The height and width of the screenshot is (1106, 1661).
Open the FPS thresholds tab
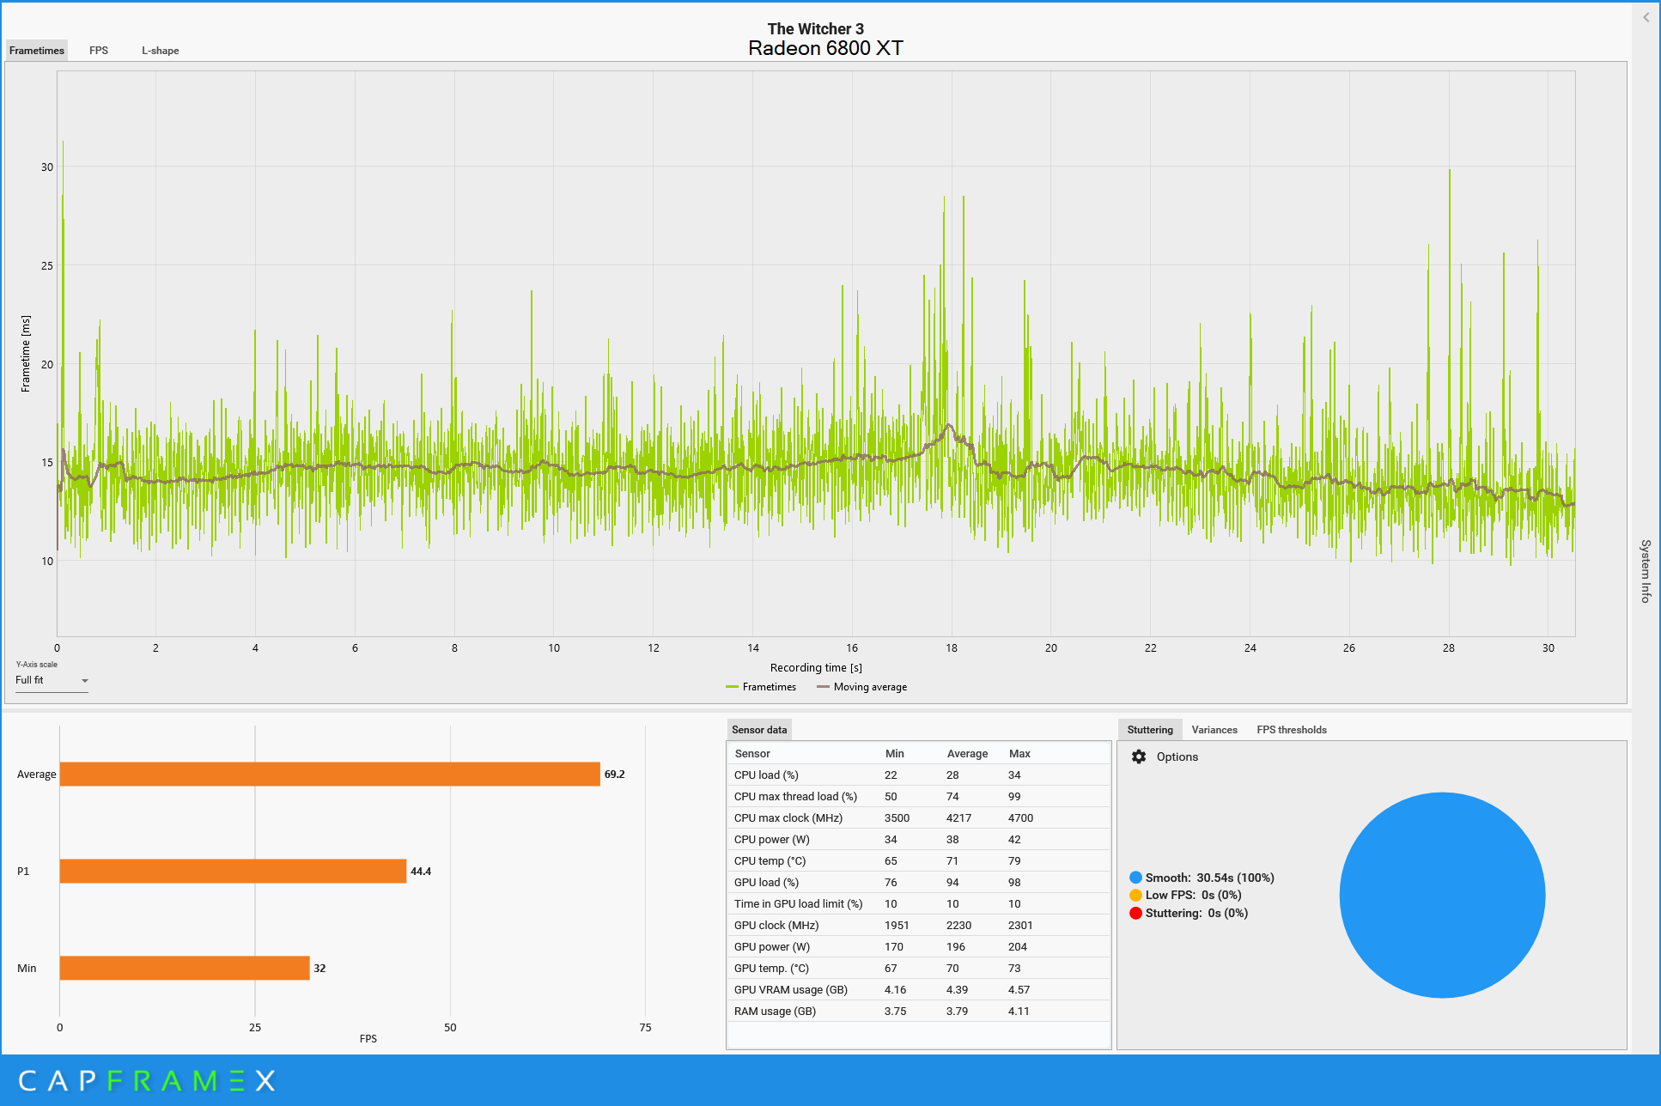click(1291, 730)
